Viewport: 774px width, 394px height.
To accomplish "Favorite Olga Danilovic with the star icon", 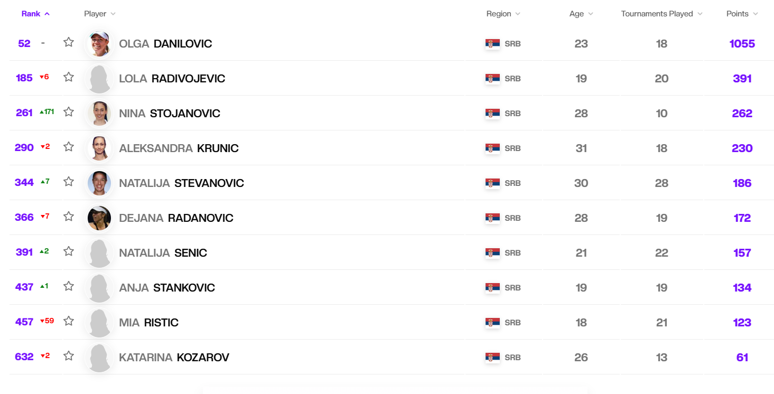I will tap(69, 42).
